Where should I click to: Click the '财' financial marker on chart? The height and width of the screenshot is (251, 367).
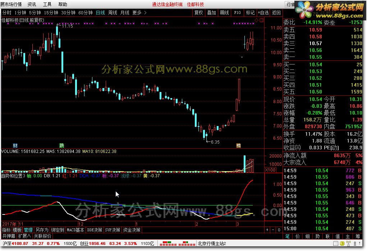pos(15,146)
